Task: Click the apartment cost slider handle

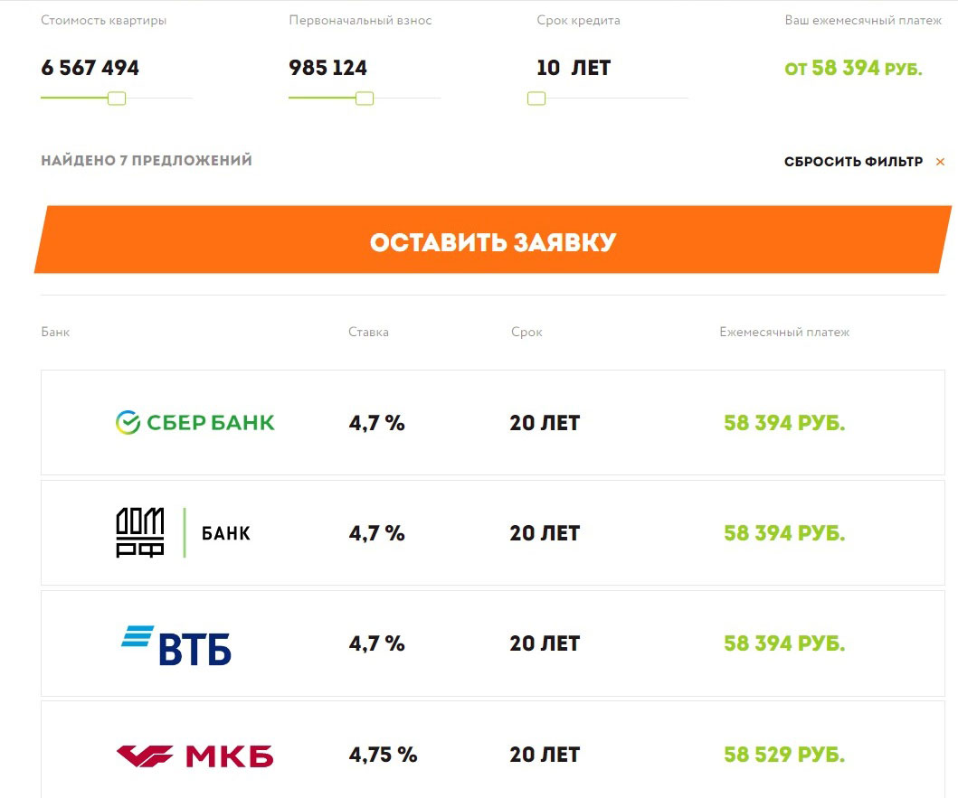Action: tap(117, 99)
